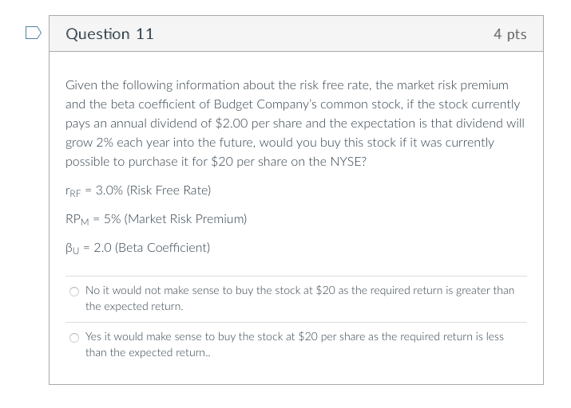This screenshot has height=408, width=571.
Task: Flag Question 11 with the bookmark icon
Action: [x=32, y=33]
